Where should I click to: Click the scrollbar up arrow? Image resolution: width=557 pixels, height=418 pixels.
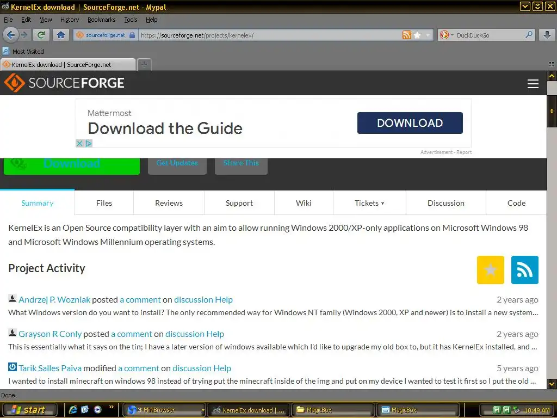point(552,76)
